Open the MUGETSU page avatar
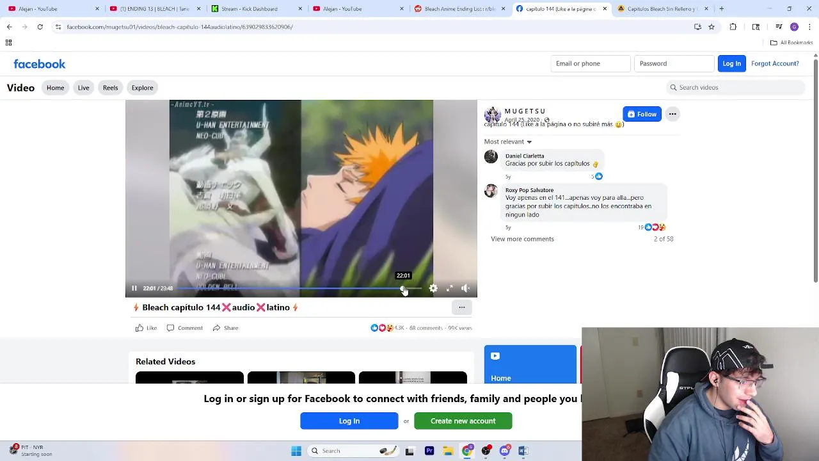 (x=492, y=115)
